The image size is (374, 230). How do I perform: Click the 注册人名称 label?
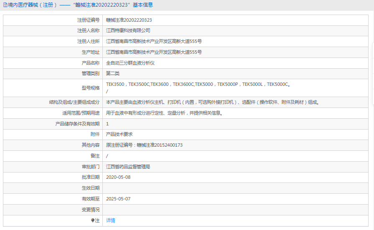click(x=88, y=30)
